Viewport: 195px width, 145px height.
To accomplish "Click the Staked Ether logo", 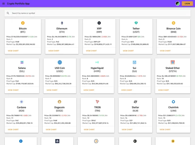I will pyautogui.click(x=173, y=62).
